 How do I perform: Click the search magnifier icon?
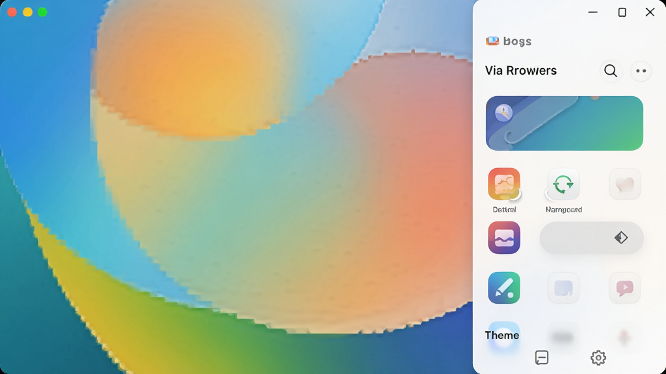coord(610,70)
